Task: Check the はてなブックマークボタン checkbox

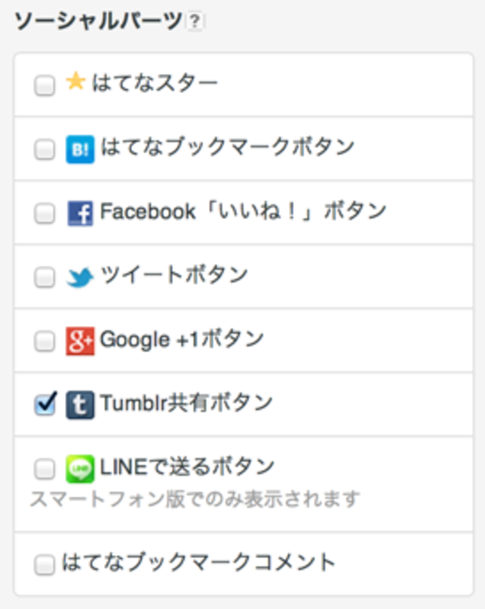Action: click(45, 150)
